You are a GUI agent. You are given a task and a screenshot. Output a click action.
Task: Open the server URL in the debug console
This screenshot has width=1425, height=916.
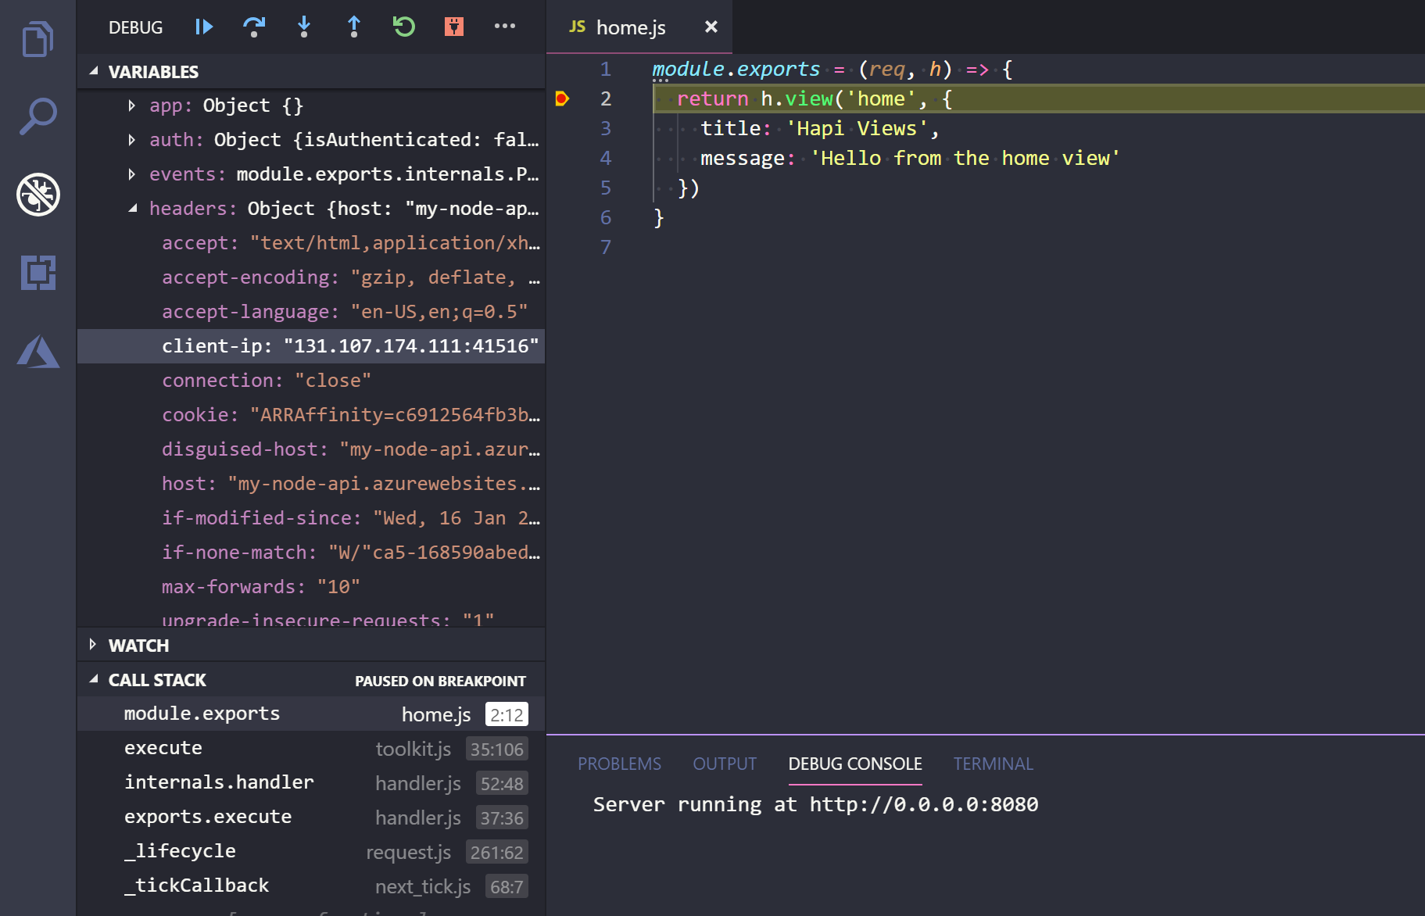pyautogui.click(x=922, y=804)
